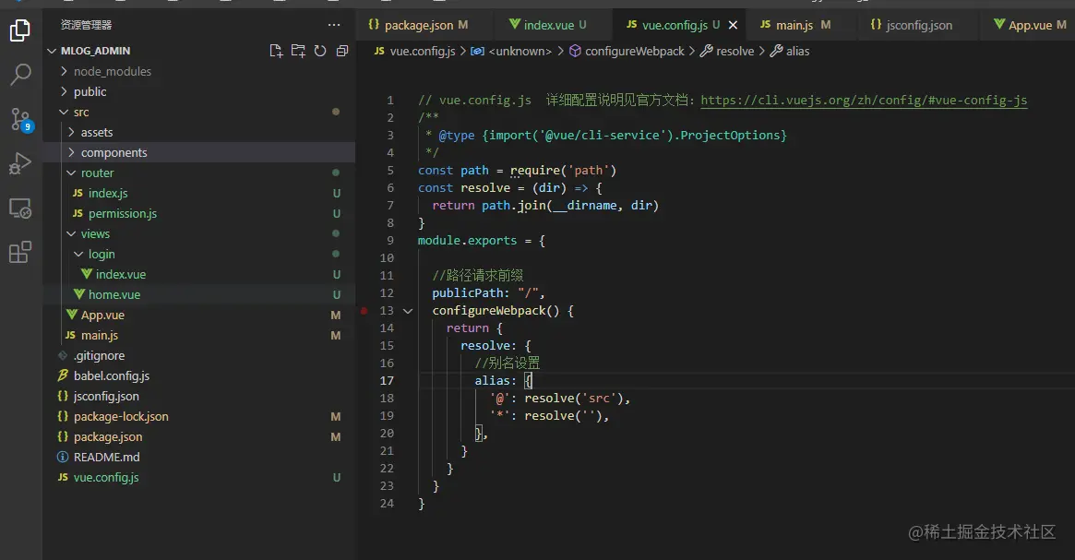Open the Remote Explorer view

[x=20, y=208]
